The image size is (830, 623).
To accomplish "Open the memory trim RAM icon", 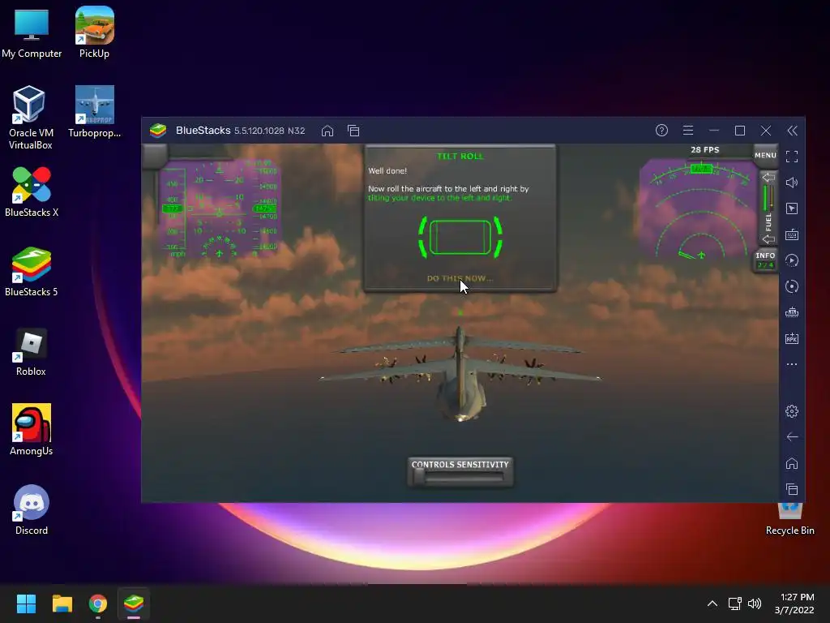I will click(x=791, y=312).
